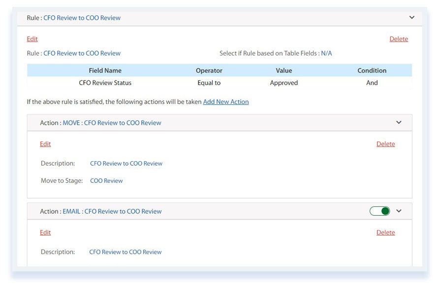Open Add New Action link
The height and width of the screenshot is (289, 439).
coord(226,102)
